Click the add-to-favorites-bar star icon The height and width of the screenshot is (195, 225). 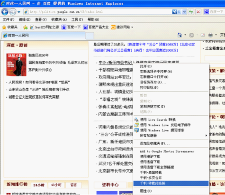[x=26, y=28]
